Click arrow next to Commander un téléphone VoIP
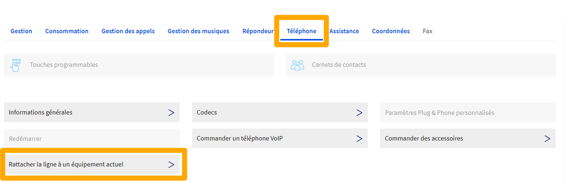The width and height of the screenshot is (565, 182). (359, 138)
